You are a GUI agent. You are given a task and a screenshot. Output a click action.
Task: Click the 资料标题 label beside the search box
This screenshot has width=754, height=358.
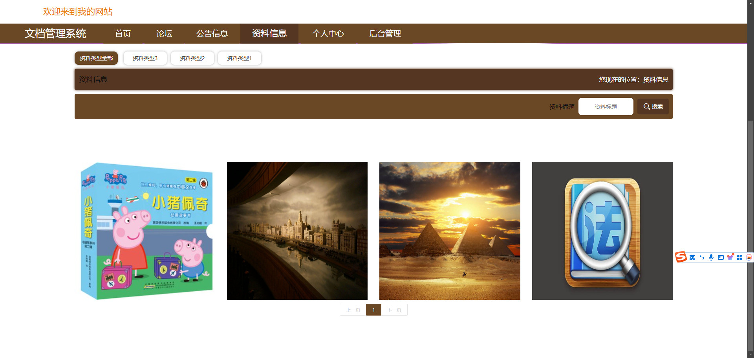[x=562, y=106]
